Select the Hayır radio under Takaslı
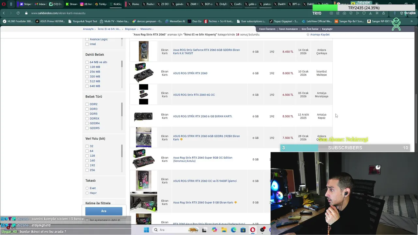The height and width of the screenshot is (235, 418). (x=87, y=193)
